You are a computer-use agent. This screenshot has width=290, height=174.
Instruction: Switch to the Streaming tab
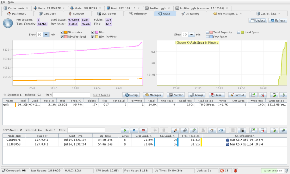coord(190,13)
